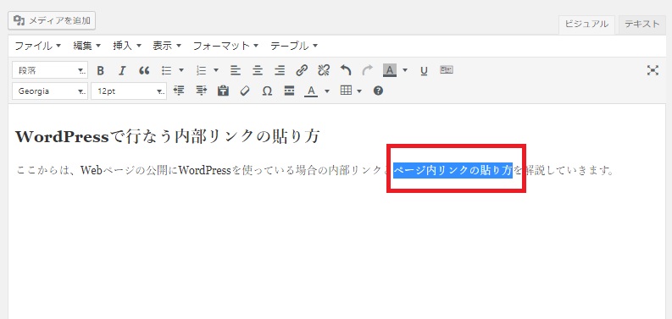Apply blockquote formatting

pos(144,70)
